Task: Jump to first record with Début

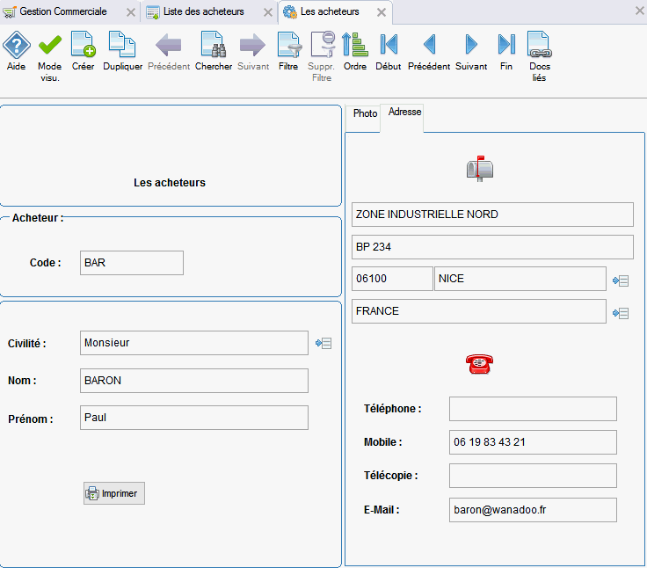Action: click(389, 52)
